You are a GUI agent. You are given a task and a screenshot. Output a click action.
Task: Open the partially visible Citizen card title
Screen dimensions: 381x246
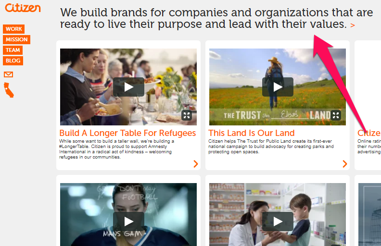pos(369,133)
